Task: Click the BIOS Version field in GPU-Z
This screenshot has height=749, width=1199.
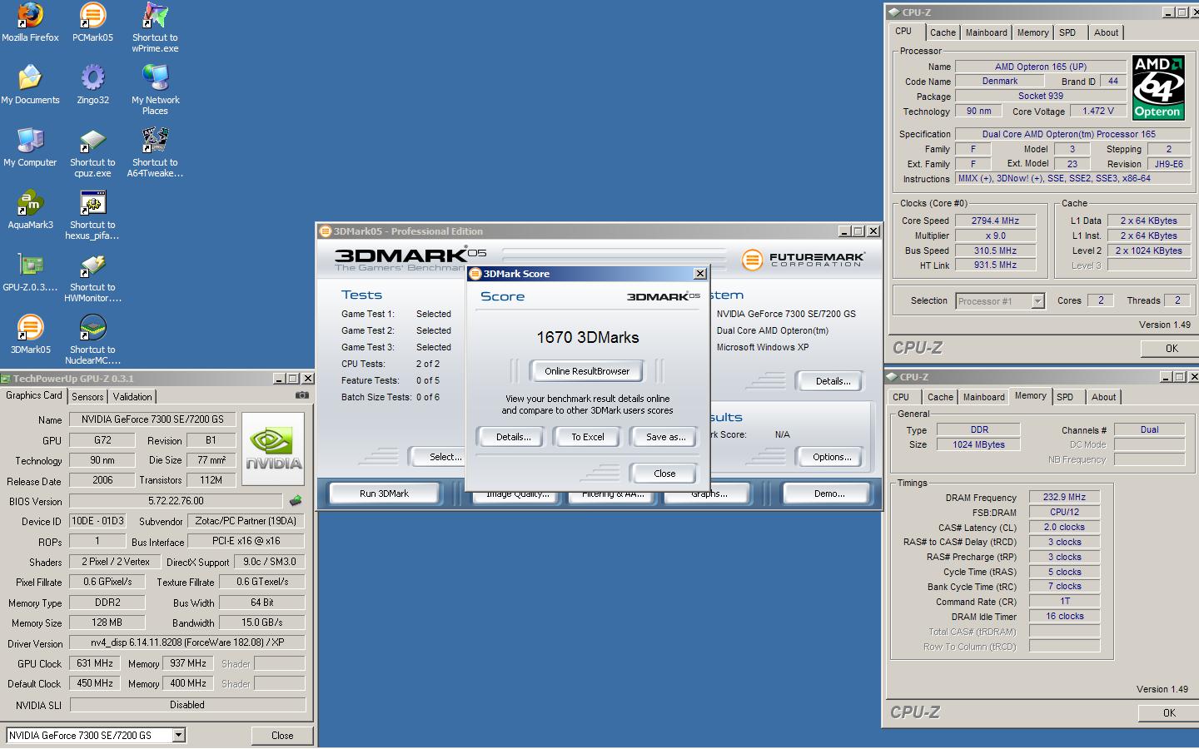Action: coord(176,501)
